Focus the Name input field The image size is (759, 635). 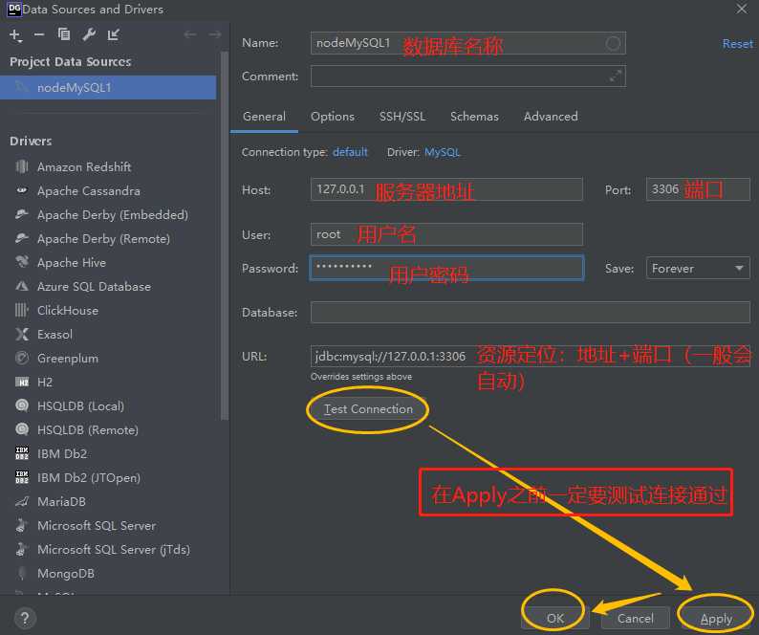[x=468, y=43]
